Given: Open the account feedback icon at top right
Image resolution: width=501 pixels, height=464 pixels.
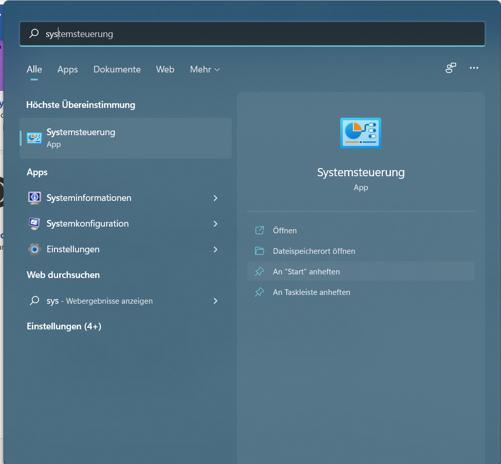Looking at the screenshot, I should (x=451, y=68).
